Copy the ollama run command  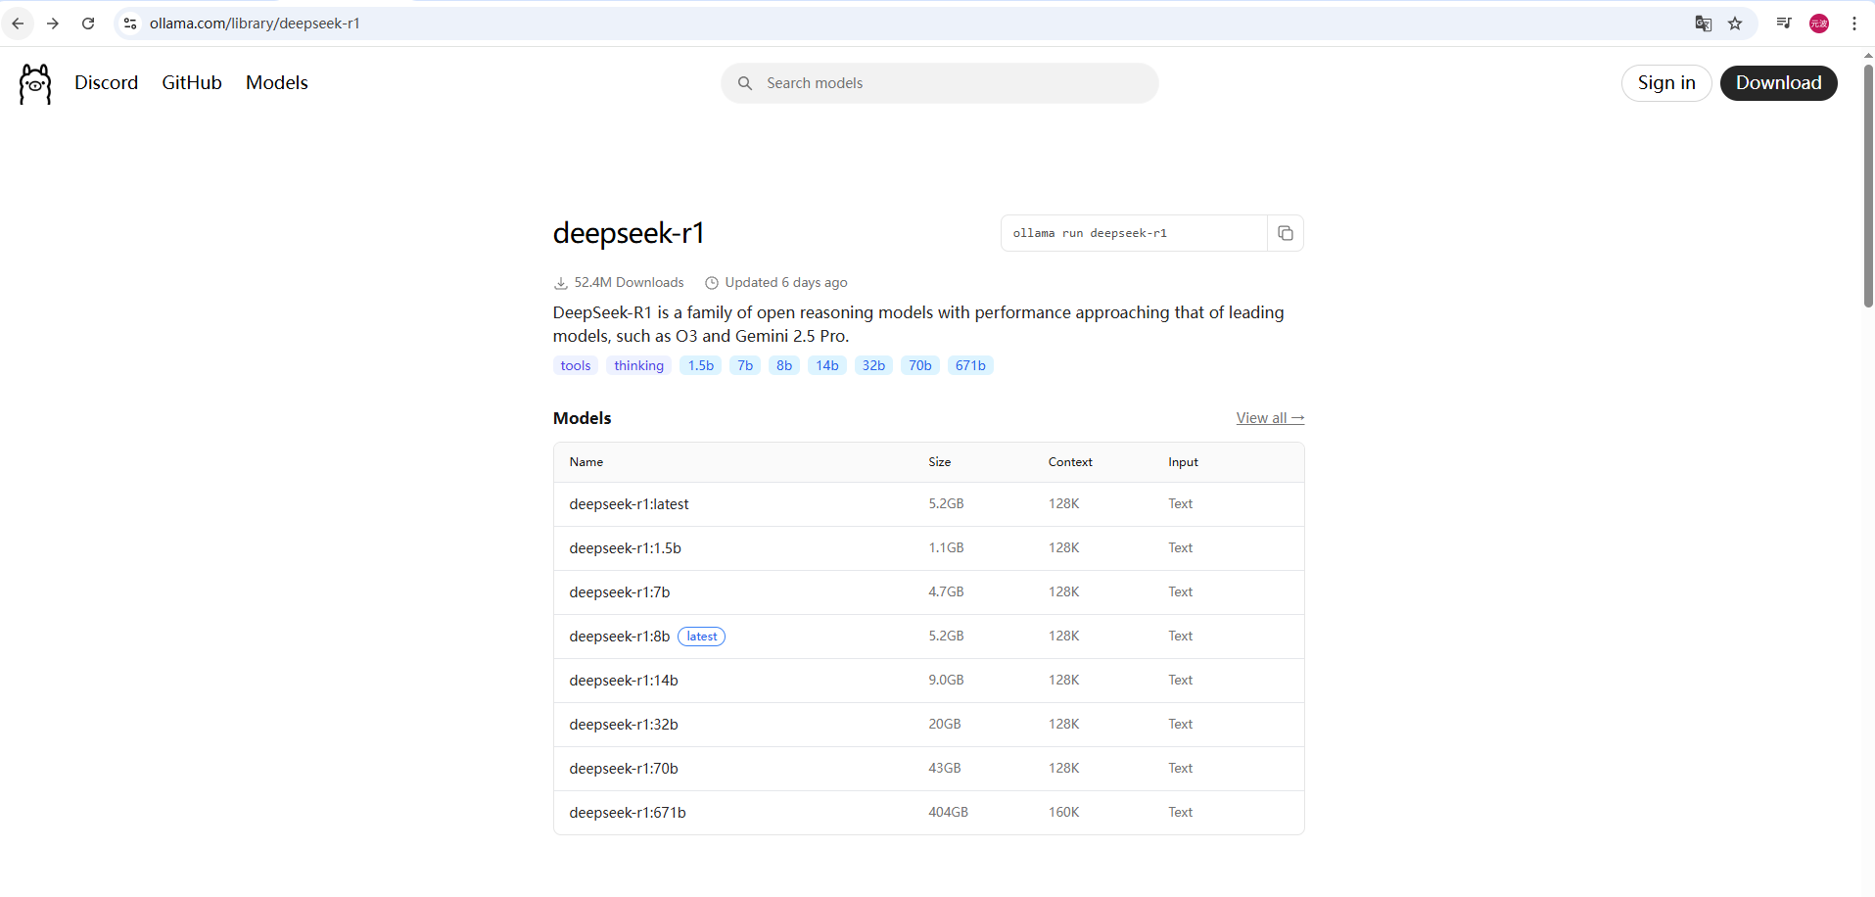[x=1286, y=233]
